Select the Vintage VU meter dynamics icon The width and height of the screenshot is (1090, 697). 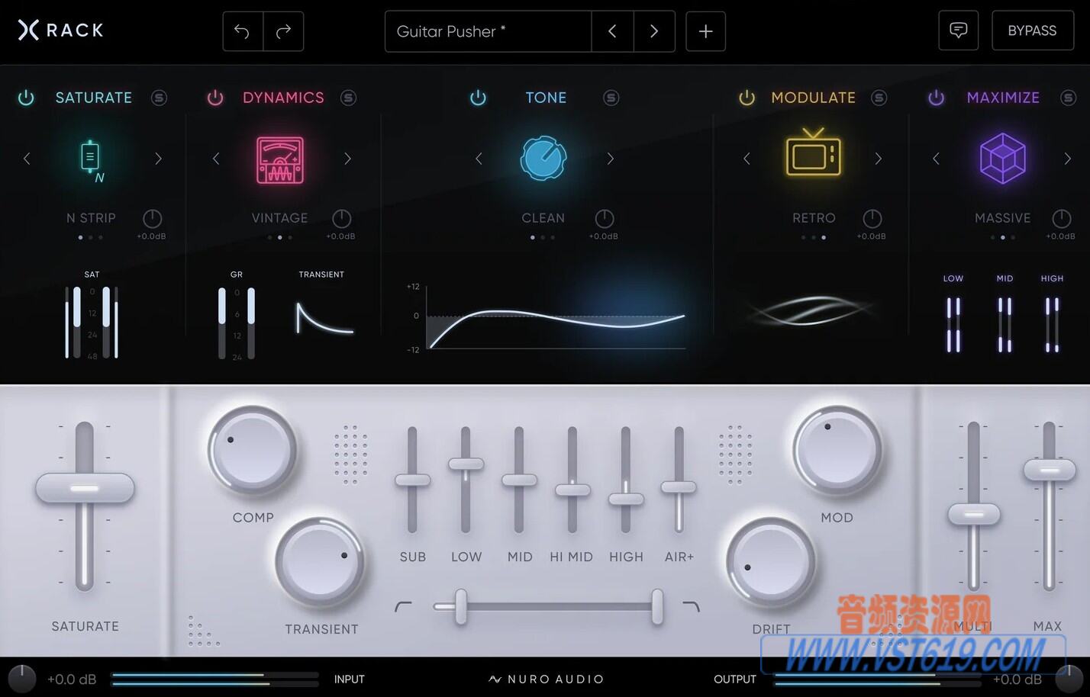(x=279, y=158)
